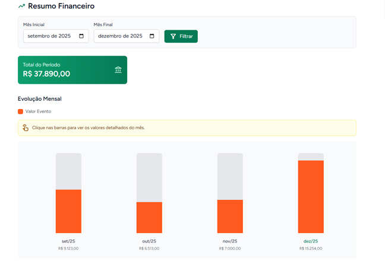Open calendar picker in Mês Inicial field
The height and width of the screenshot is (265, 385).
coord(81,36)
